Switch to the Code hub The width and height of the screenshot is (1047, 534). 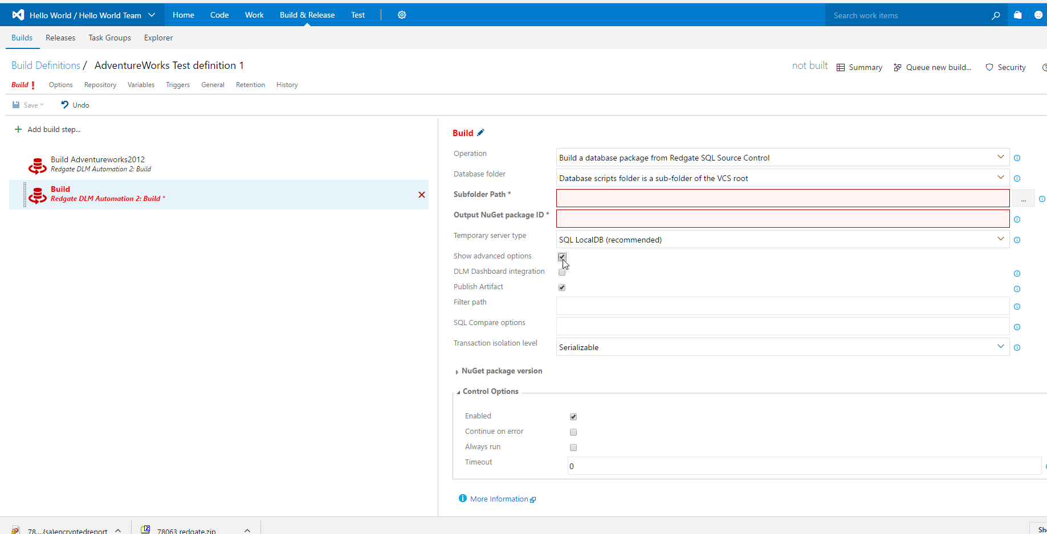219,15
